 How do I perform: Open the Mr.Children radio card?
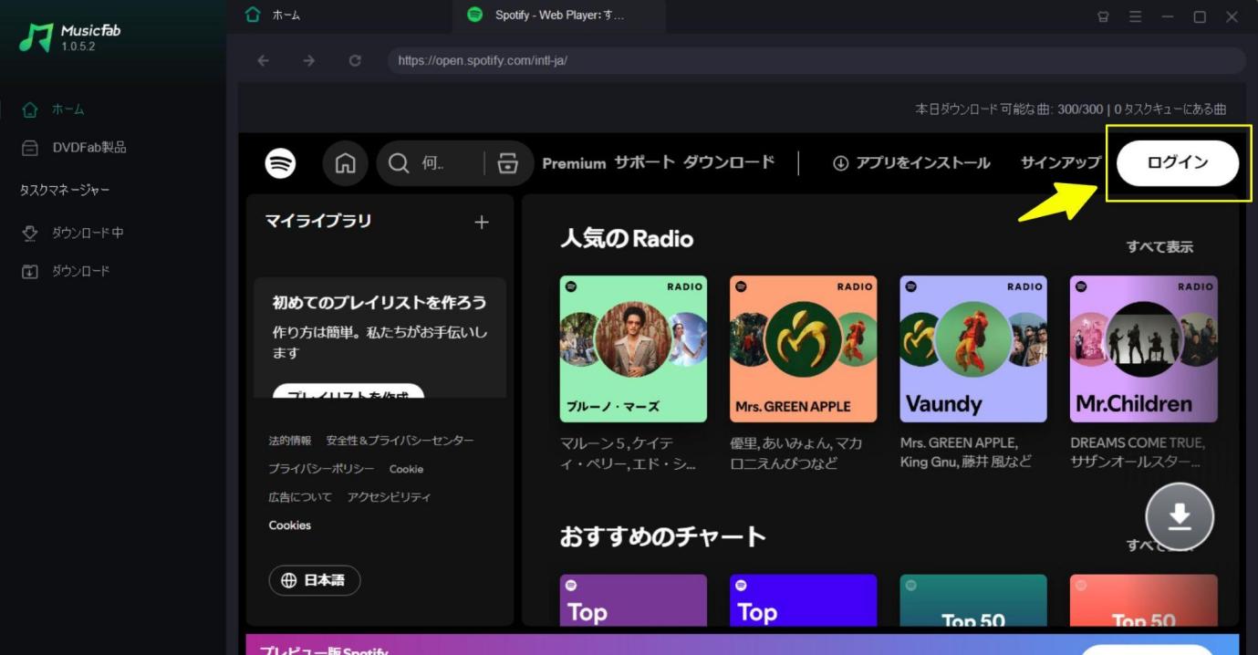1144,349
